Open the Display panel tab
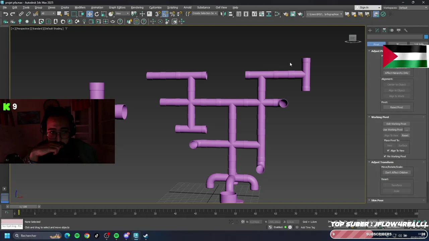Screen dimensions: 429x241 coord(399,30)
